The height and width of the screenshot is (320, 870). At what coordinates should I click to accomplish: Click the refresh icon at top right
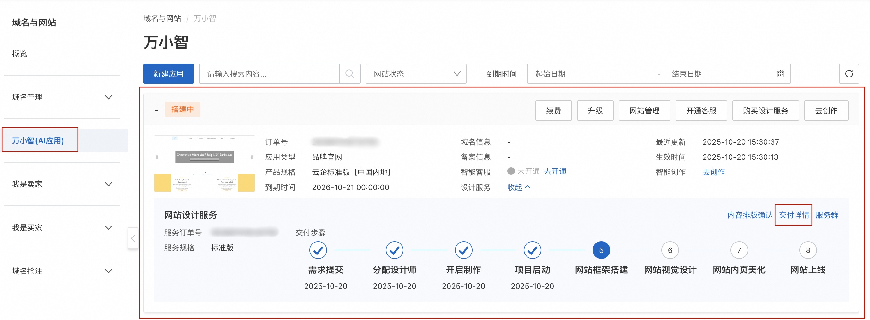click(x=849, y=73)
